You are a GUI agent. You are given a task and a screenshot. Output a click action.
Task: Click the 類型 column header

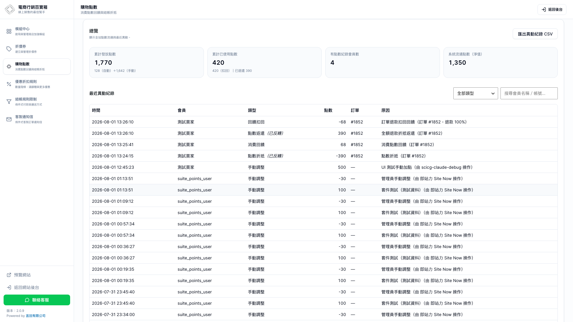[x=252, y=110]
